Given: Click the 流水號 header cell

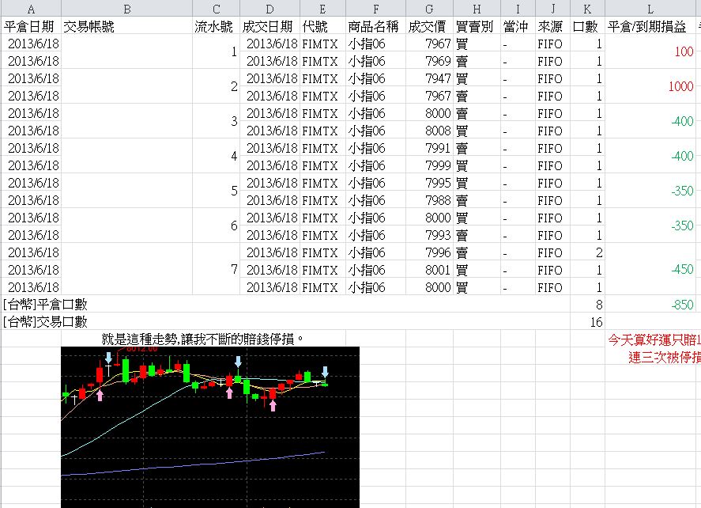Looking at the screenshot, I should point(217,26).
